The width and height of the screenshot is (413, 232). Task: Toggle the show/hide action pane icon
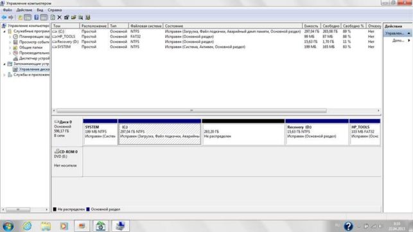[44, 17]
